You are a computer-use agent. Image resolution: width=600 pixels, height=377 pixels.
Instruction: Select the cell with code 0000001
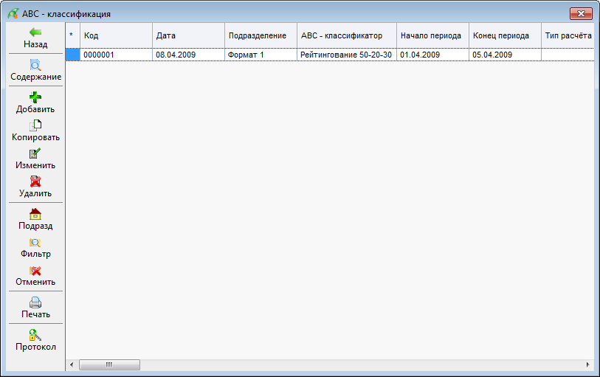[116, 55]
